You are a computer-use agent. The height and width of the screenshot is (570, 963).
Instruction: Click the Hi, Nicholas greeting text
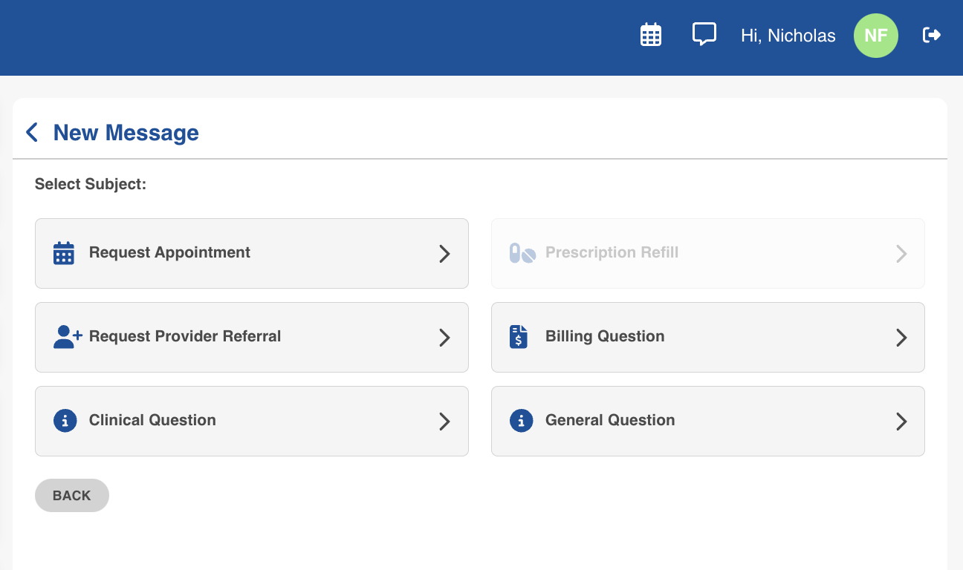(x=788, y=36)
